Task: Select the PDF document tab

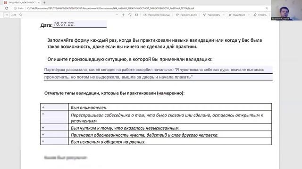Action: (x=22, y=3)
